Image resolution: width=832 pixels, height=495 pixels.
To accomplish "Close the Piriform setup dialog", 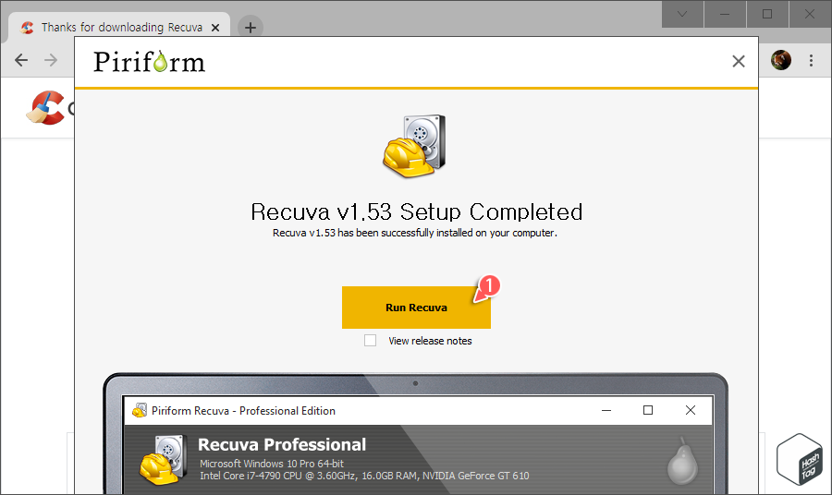I will coord(738,62).
